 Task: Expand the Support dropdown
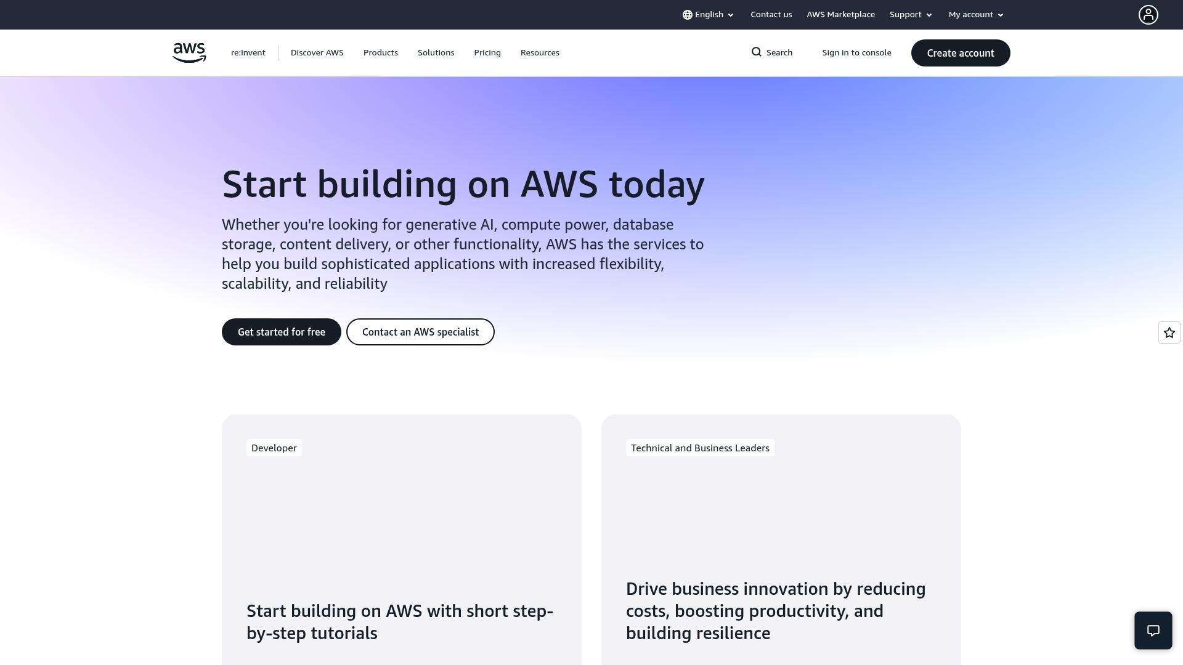tap(911, 15)
